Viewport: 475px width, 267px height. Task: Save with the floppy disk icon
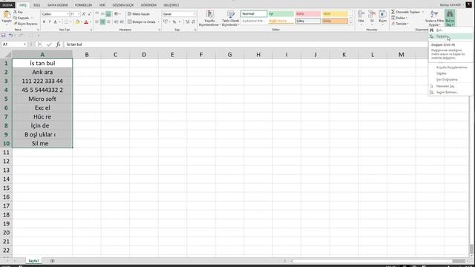4,36
